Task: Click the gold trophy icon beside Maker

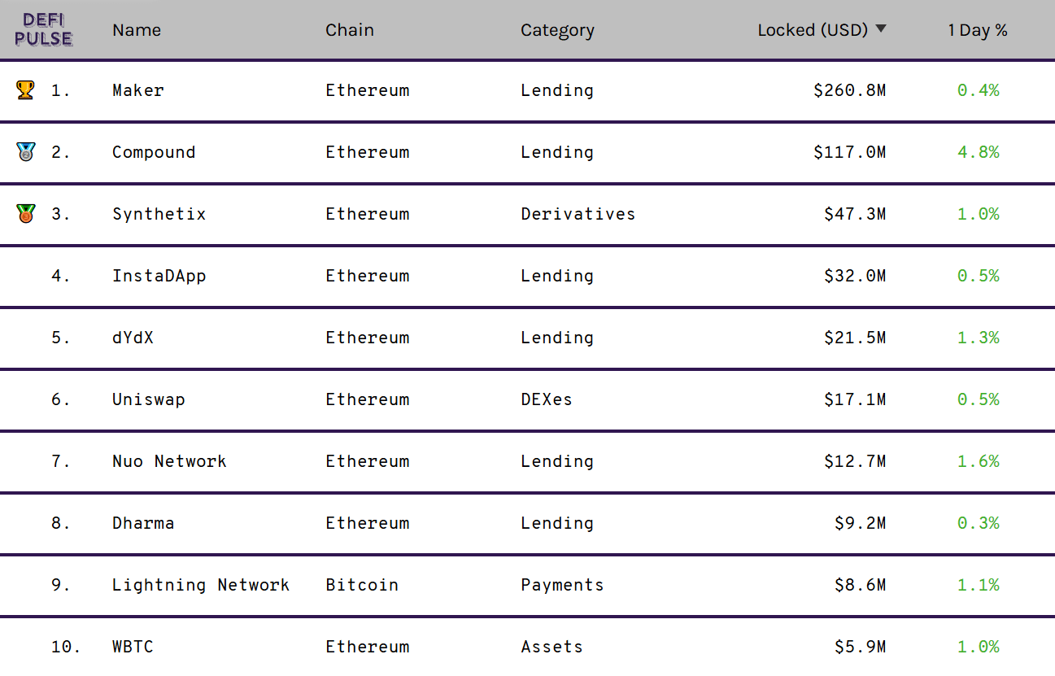Action: tap(25, 90)
